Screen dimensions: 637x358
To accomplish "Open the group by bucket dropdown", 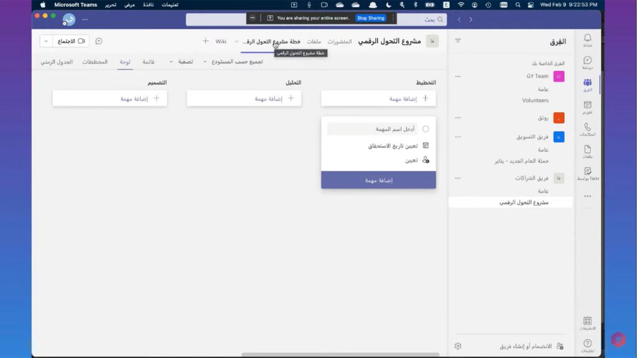I will [233, 62].
